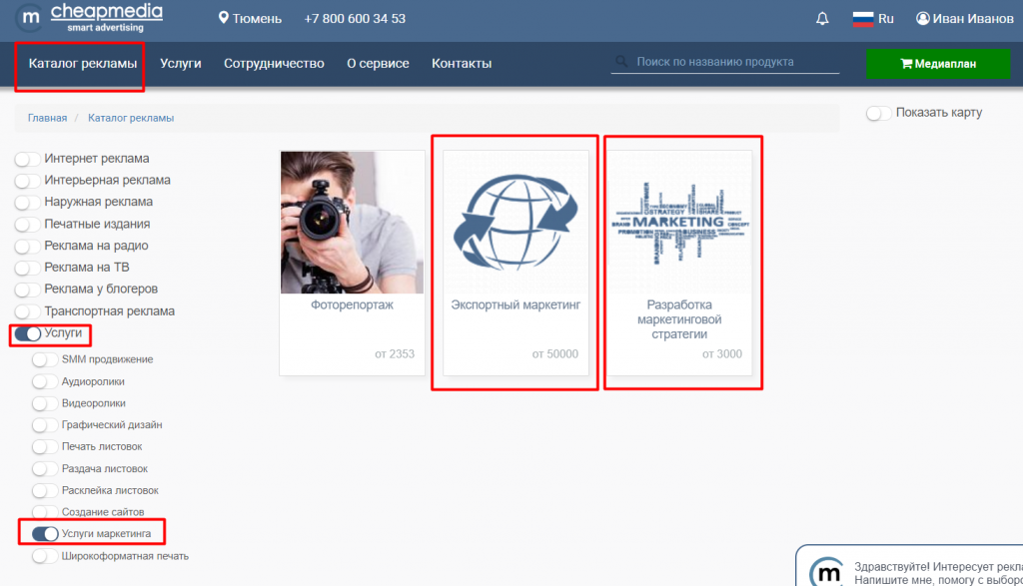Image resolution: width=1023 pixels, height=586 pixels.
Task: Click the location pin icon near Тюмень
Action: [x=224, y=19]
